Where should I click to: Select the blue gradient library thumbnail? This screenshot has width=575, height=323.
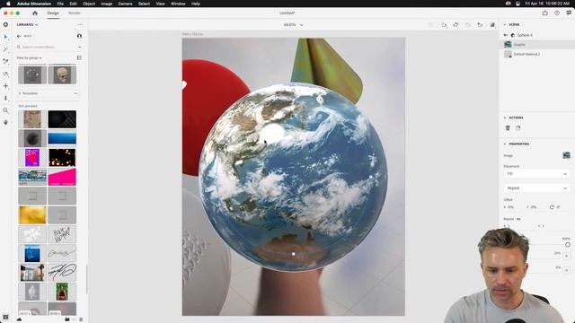[62, 138]
